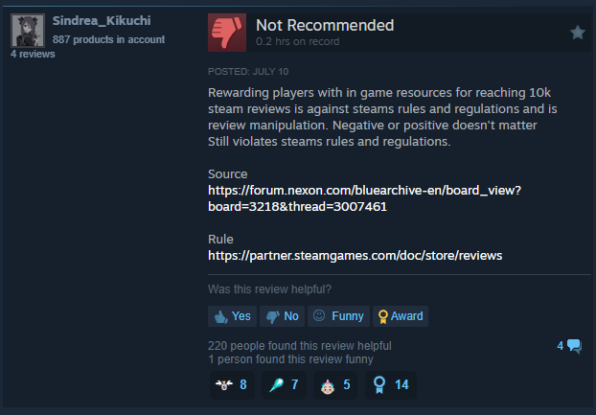Viewport: 596px width, 415px height.
Task: Open the partner.steamgames.com reviews rule link
Action: click(355, 255)
